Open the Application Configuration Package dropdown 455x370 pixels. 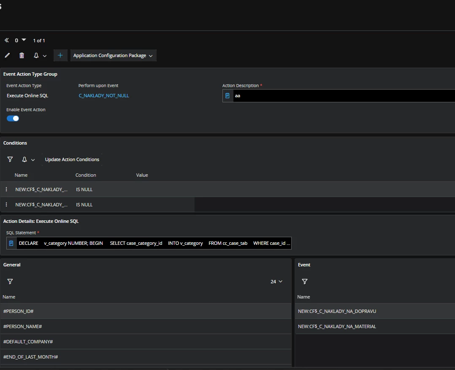113,55
